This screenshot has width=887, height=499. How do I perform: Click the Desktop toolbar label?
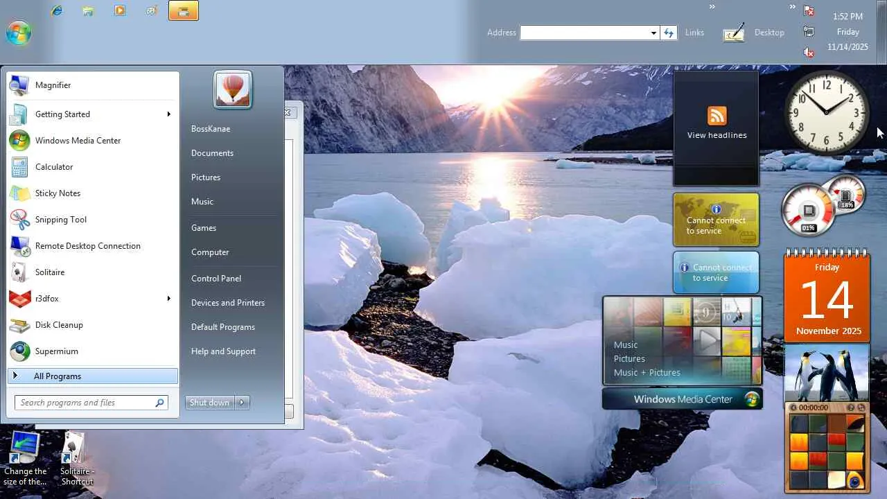click(x=769, y=33)
